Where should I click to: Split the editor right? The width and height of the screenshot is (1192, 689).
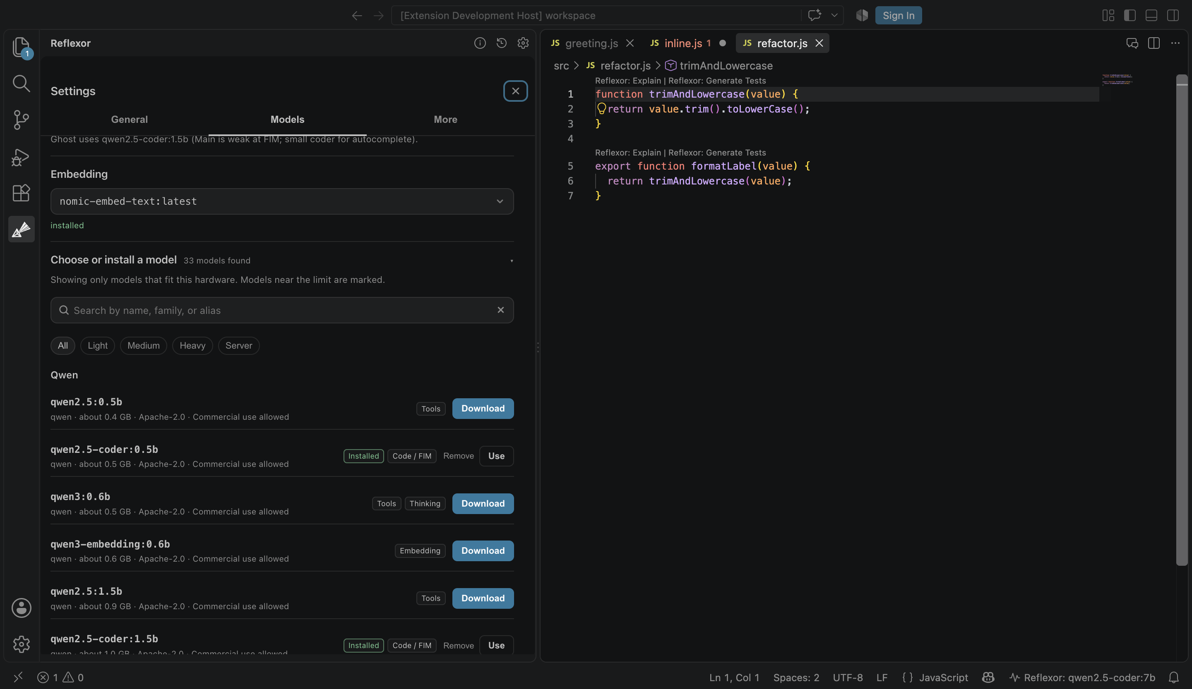1153,43
